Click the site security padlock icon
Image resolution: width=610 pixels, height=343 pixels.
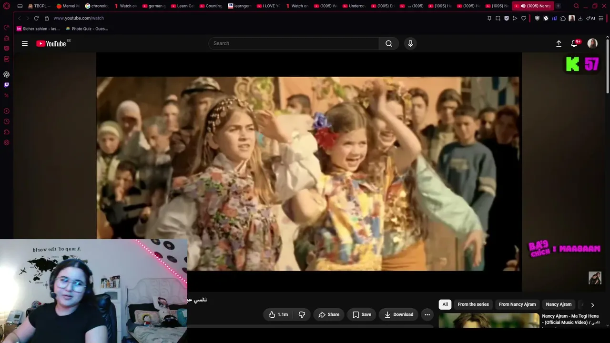pyautogui.click(x=47, y=18)
